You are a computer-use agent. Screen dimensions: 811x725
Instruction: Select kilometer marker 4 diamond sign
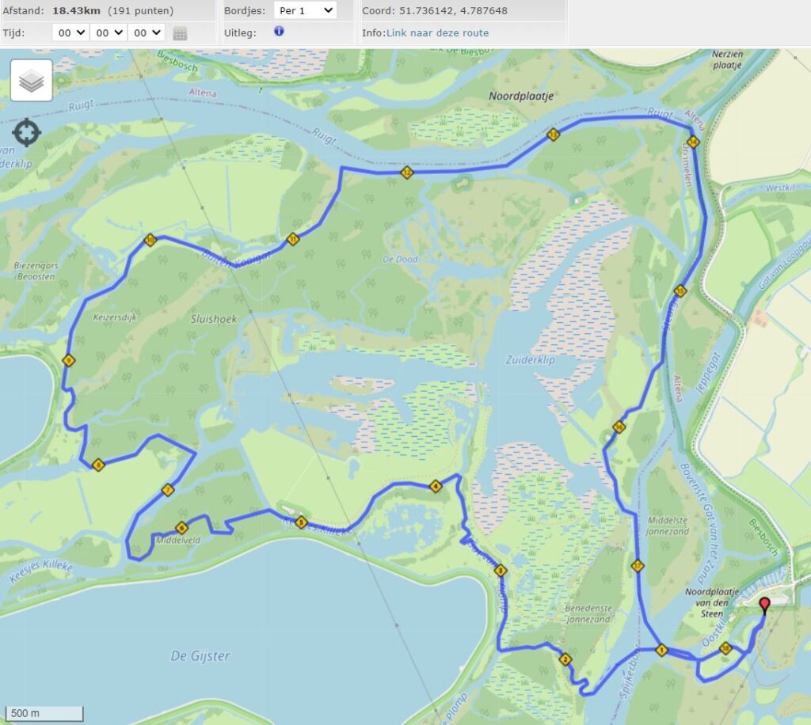click(x=435, y=487)
